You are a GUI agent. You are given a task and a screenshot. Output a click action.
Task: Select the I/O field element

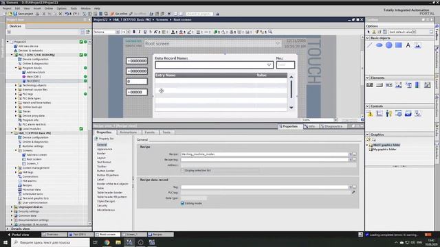coord(370,85)
